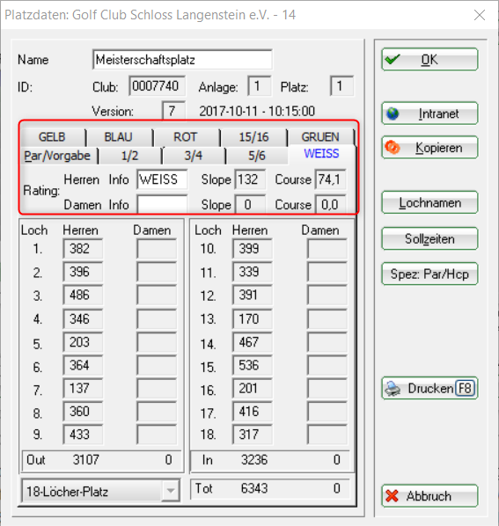Screen dimensions: 499x526
Task: Click the globe icon on Intranet button
Action: [393, 113]
